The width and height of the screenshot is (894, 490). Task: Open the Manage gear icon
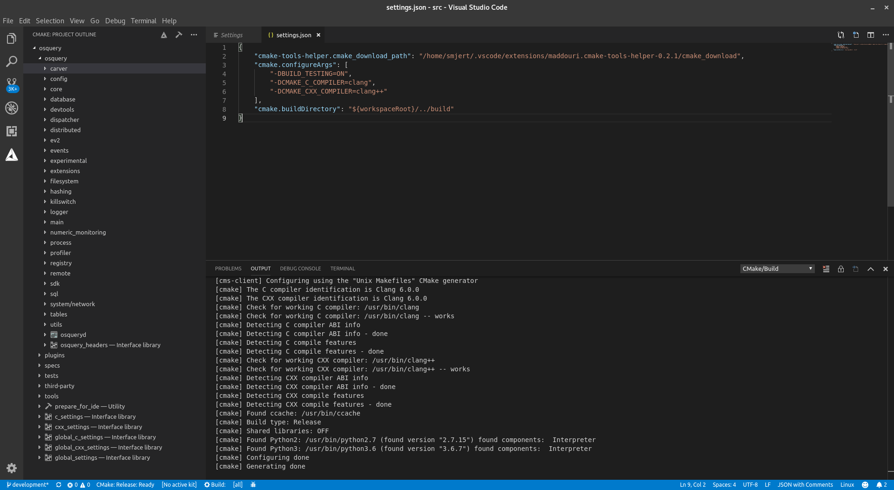[x=12, y=468]
